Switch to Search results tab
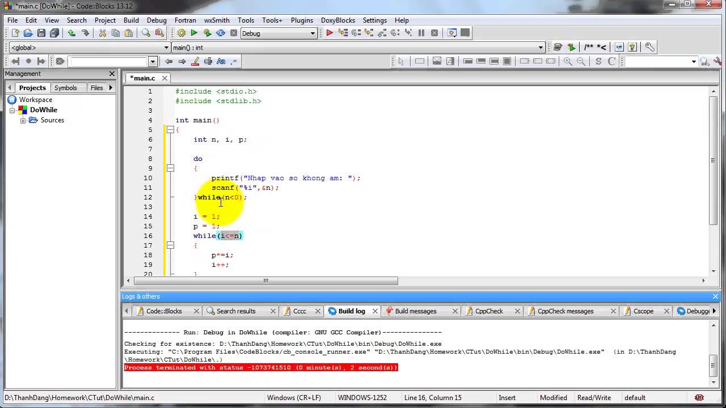 tap(236, 311)
